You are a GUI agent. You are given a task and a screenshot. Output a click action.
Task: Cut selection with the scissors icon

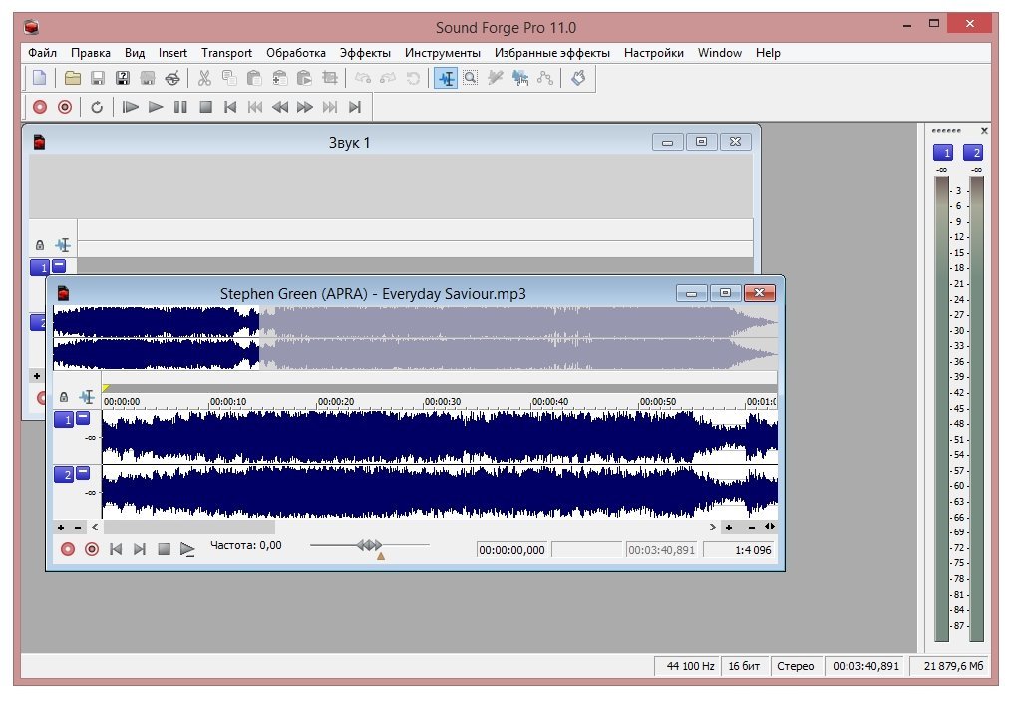[204, 79]
